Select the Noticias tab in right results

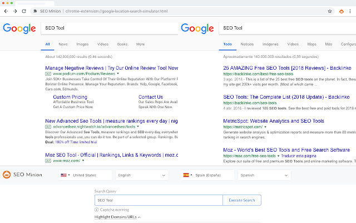(247, 44)
